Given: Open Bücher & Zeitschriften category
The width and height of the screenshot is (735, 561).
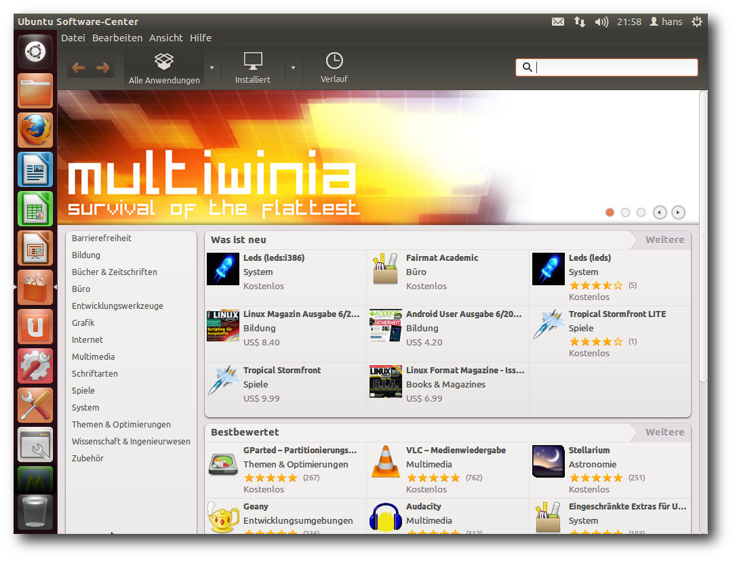Looking at the screenshot, I should click(115, 272).
